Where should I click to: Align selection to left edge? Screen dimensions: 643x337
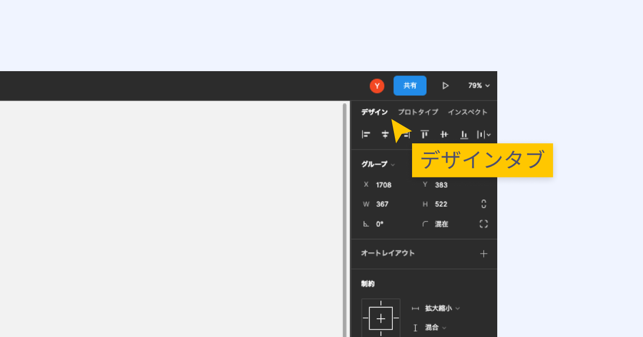[x=366, y=135]
